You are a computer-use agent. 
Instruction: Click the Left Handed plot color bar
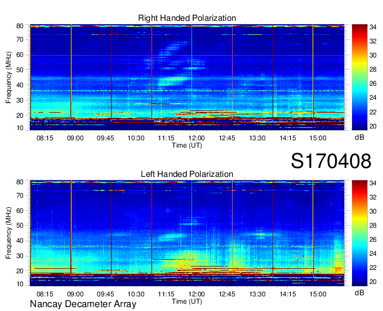(x=359, y=233)
